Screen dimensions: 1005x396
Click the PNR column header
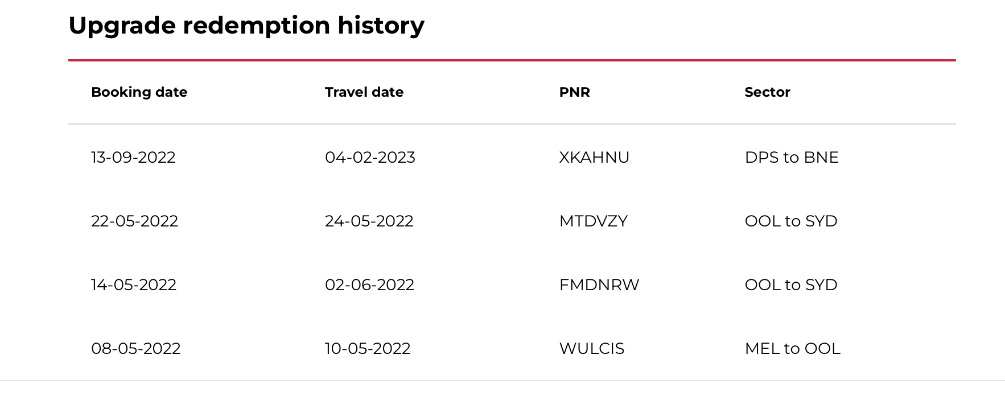pyautogui.click(x=575, y=92)
